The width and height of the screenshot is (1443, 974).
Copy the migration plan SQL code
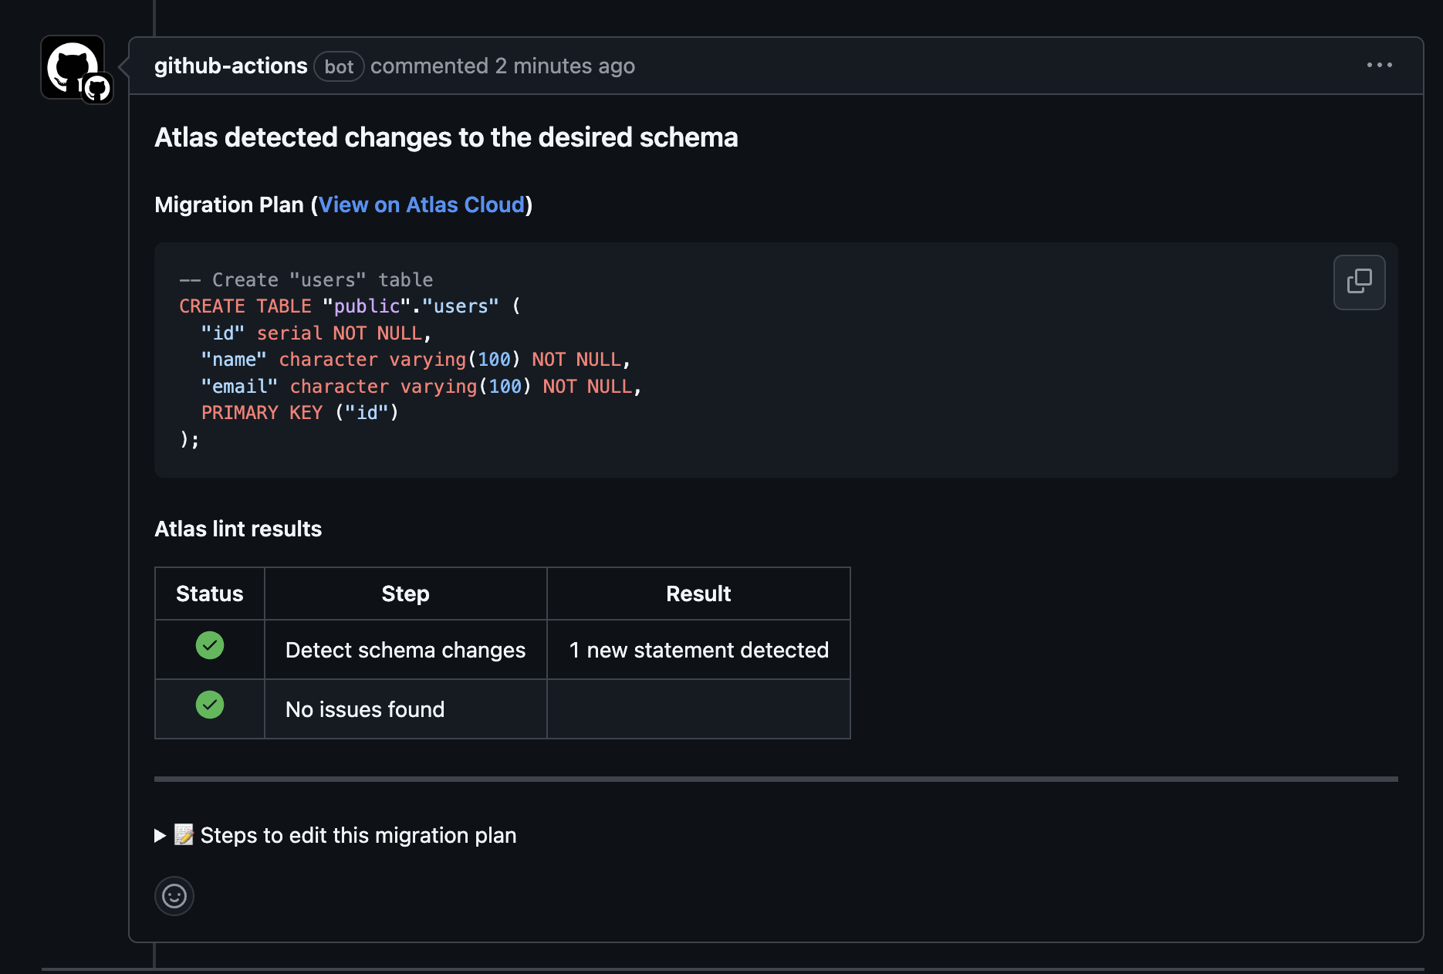1358,282
